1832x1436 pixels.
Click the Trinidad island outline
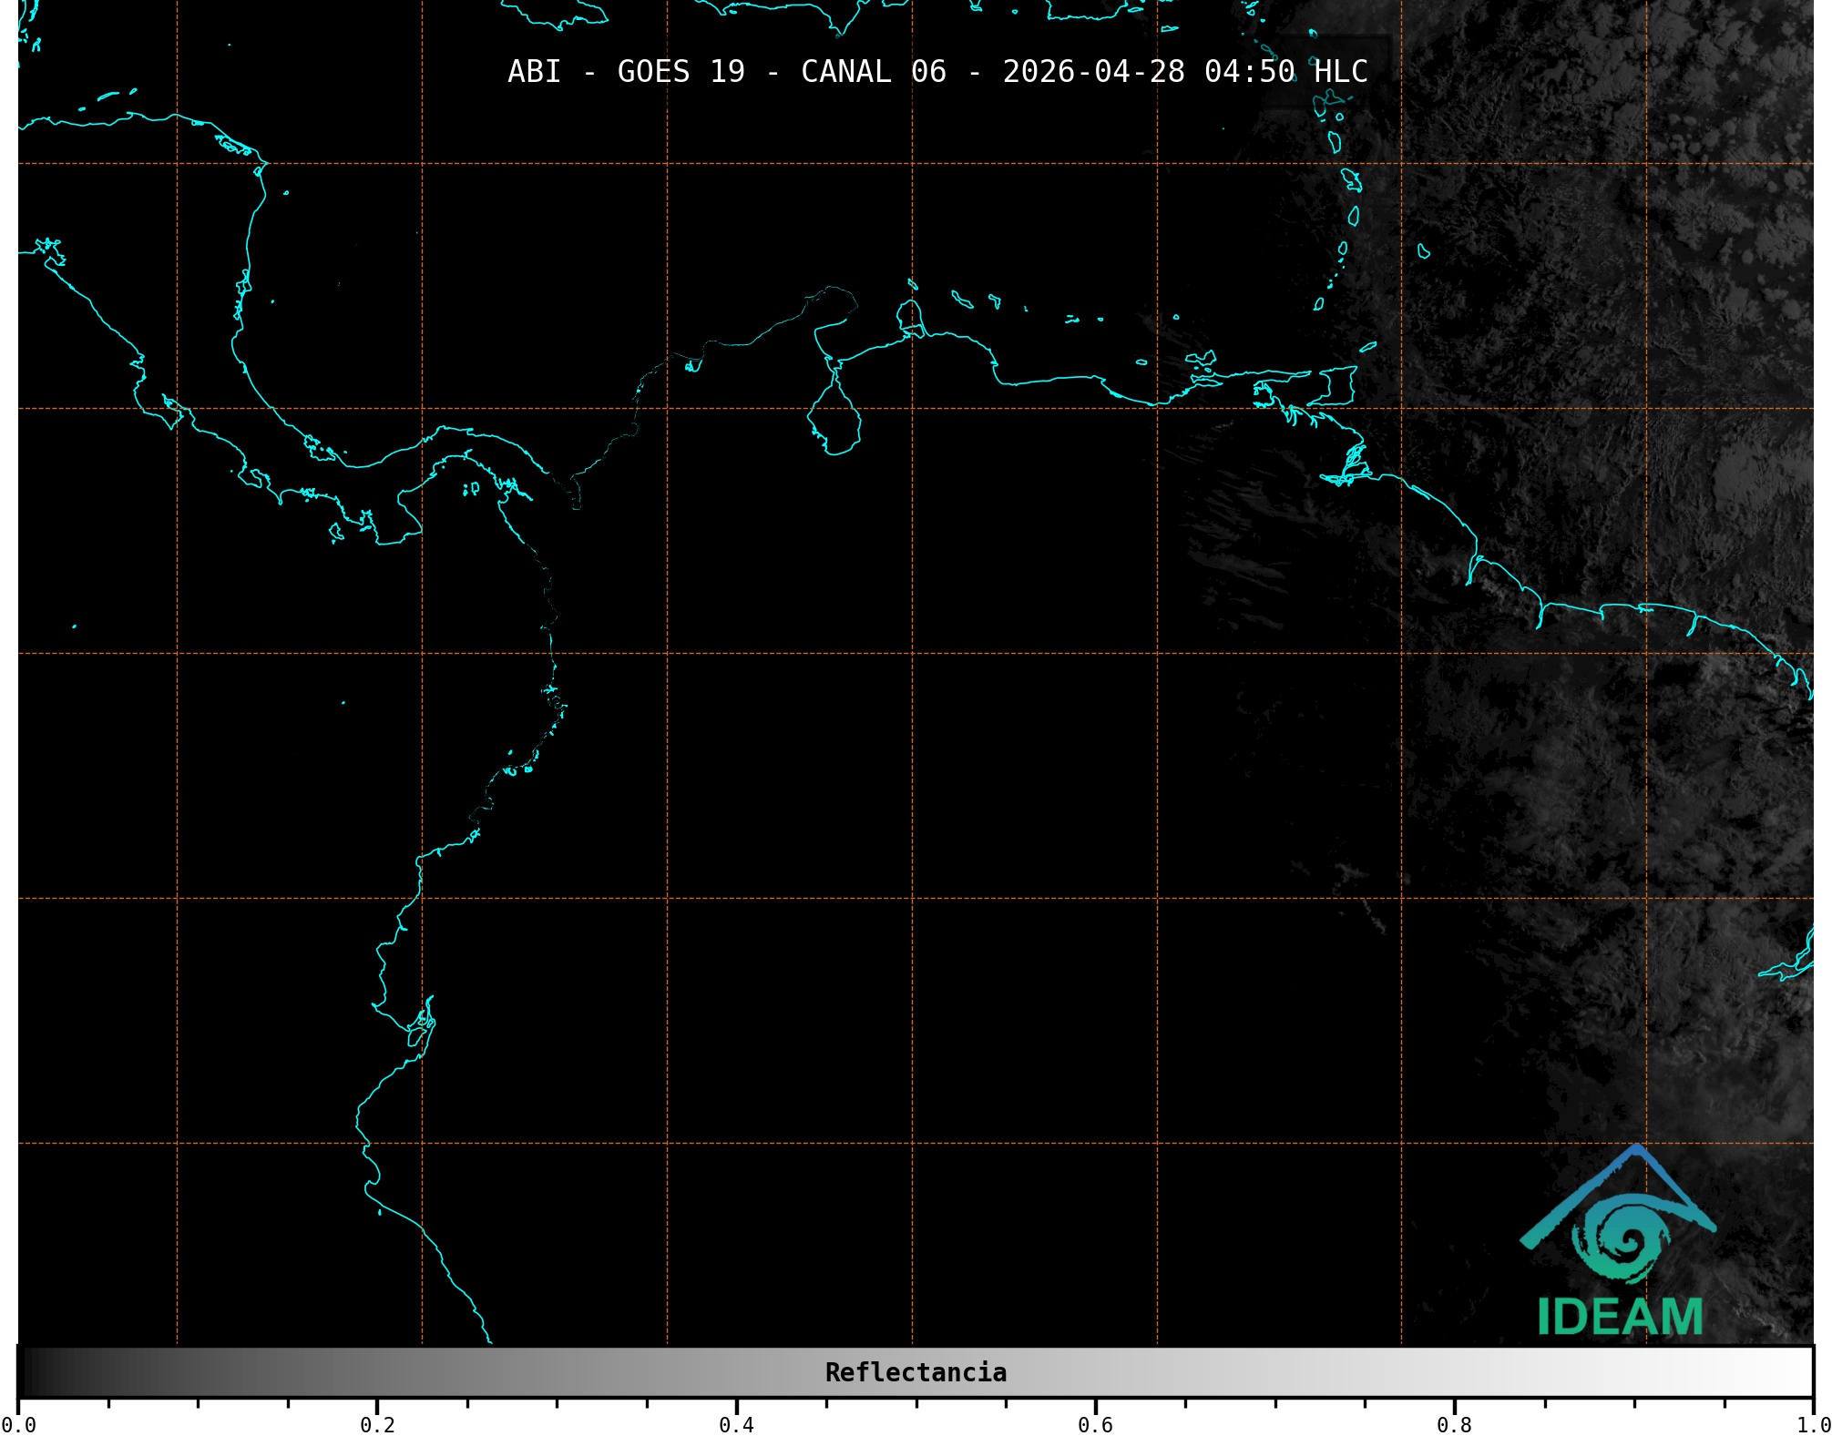(1334, 385)
